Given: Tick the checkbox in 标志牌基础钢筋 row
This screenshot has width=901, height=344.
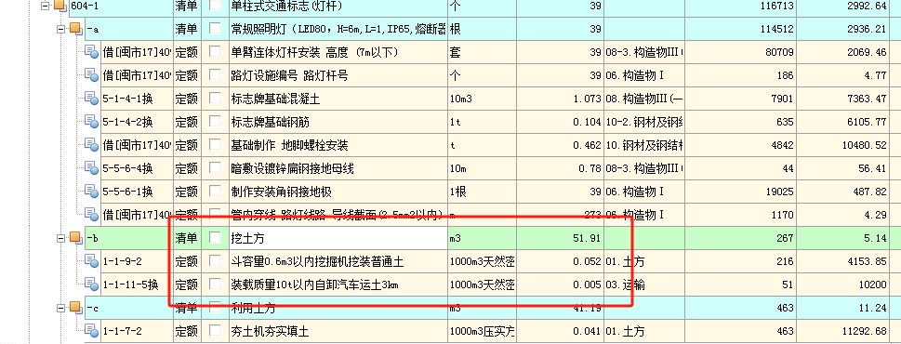Looking at the screenshot, I should tap(215, 121).
